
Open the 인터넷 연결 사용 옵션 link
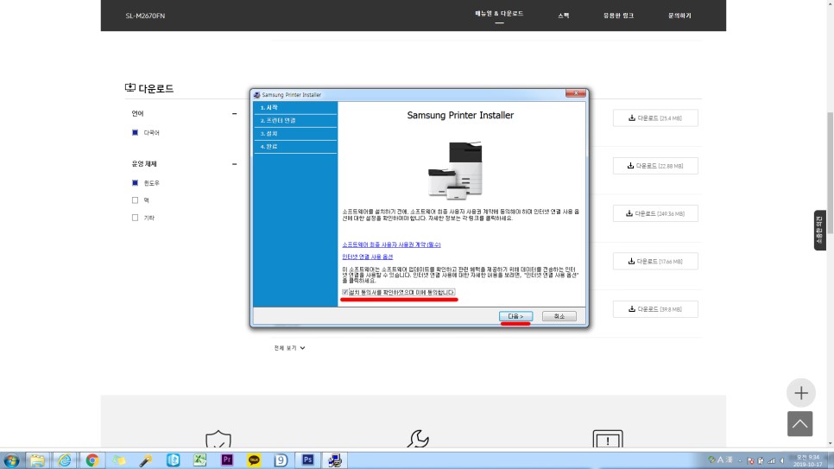(x=368, y=257)
